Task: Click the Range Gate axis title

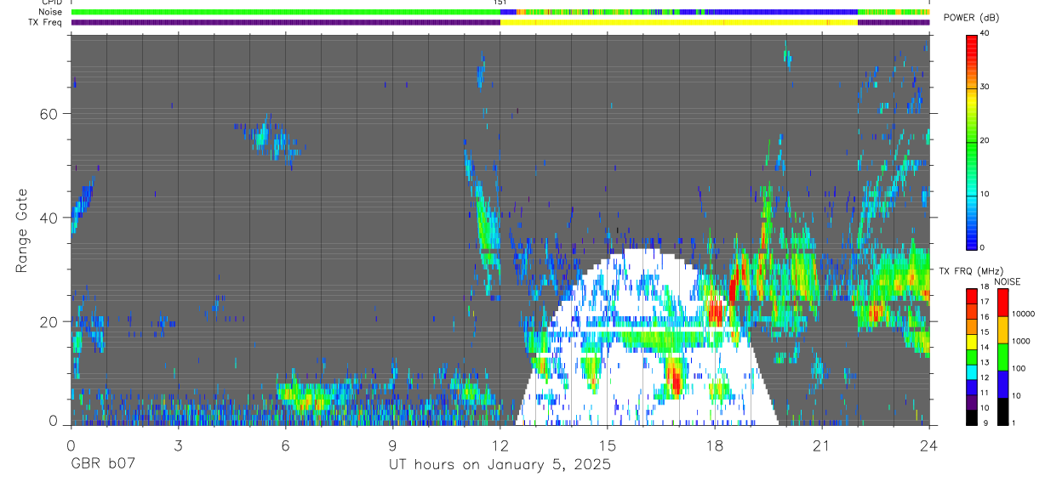Action: click(21, 230)
